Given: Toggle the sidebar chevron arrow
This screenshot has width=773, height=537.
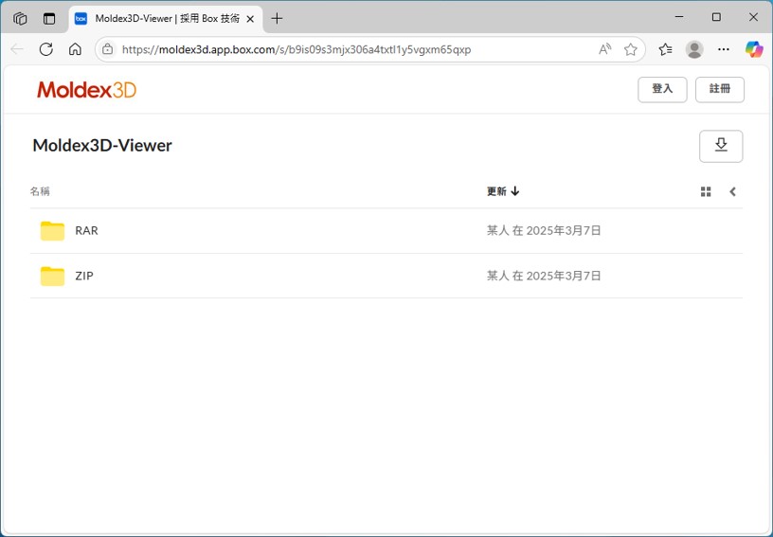Looking at the screenshot, I should point(732,191).
